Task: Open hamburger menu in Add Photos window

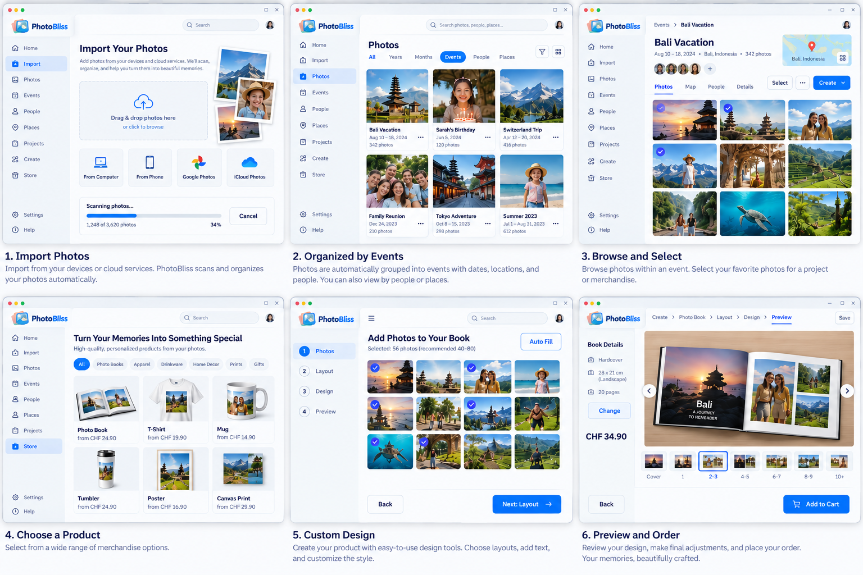Action: pyautogui.click(x=371, y=318)
